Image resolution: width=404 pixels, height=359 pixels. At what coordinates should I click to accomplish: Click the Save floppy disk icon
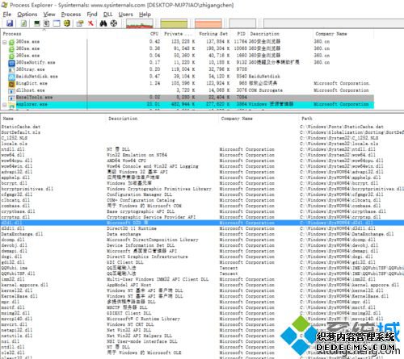click(10, 23)
